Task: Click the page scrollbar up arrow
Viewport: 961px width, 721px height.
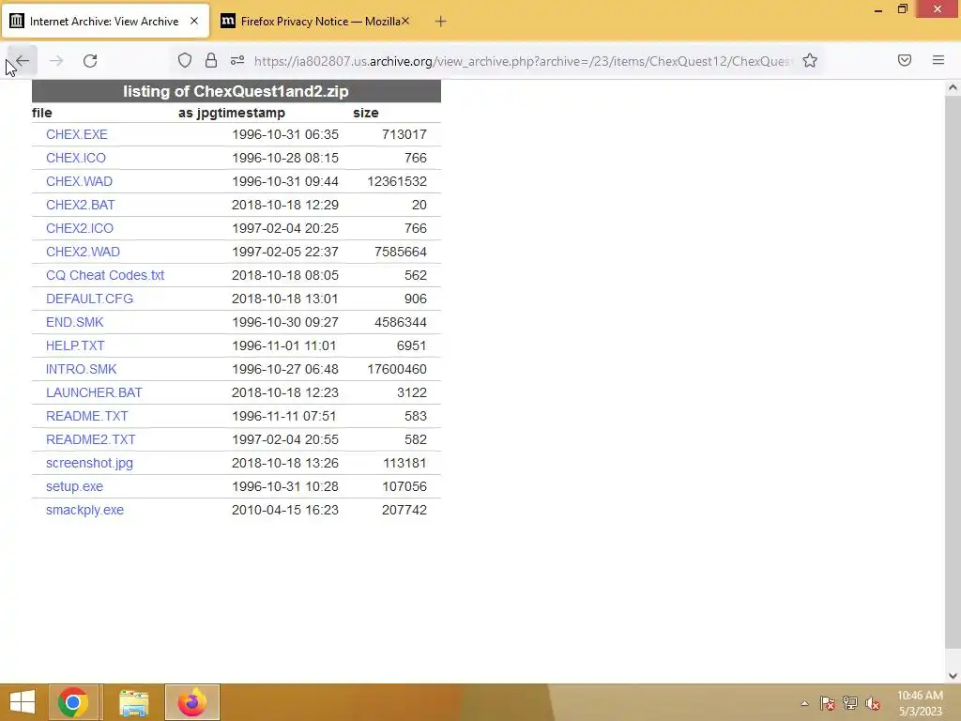Action: point(953,87)
